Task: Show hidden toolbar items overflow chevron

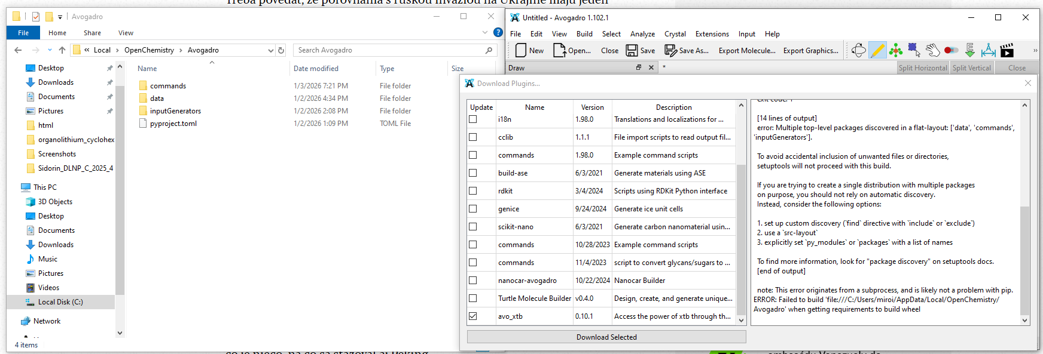Action: (1035, 51)
